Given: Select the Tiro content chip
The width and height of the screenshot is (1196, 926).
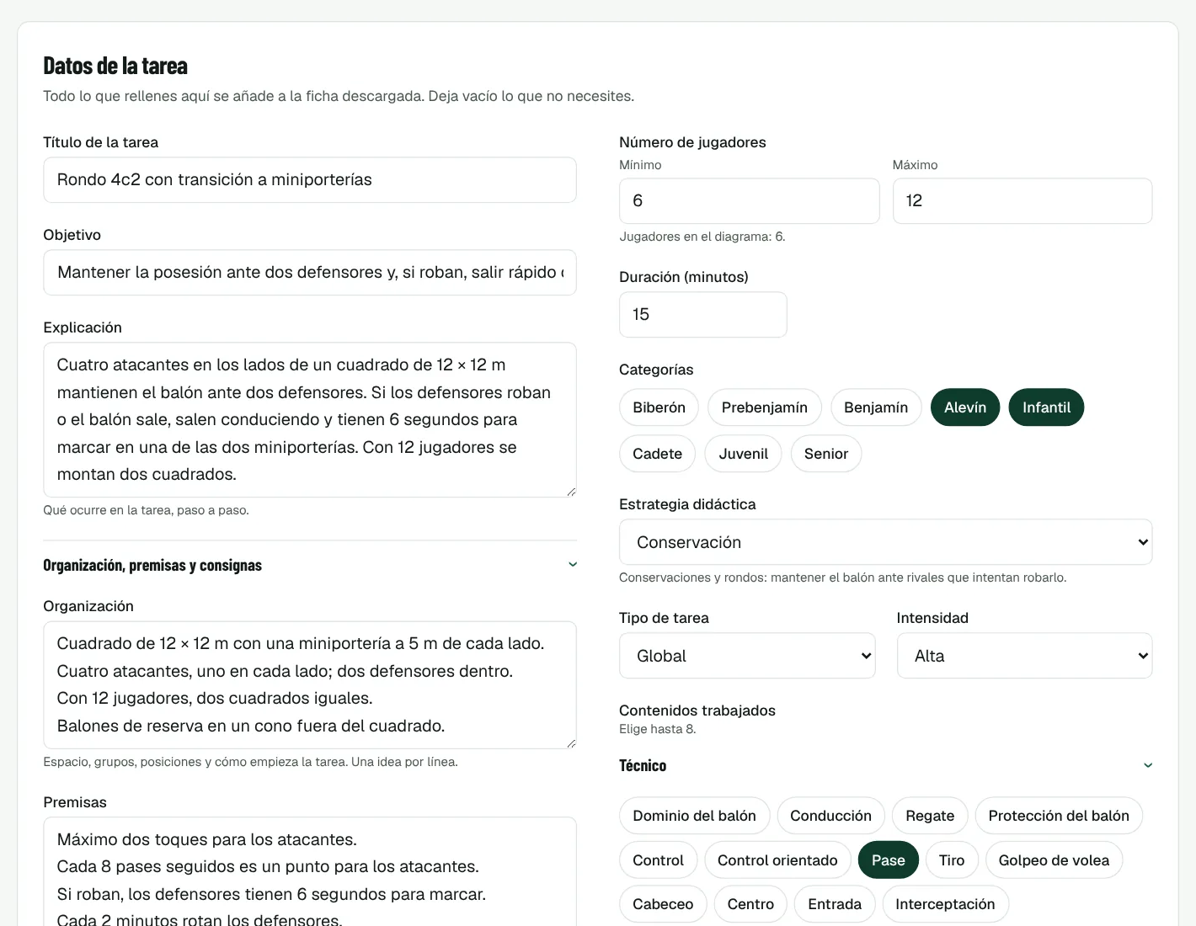Looking at the screenshot, I should pyautogui.click(x=952, y=860).
